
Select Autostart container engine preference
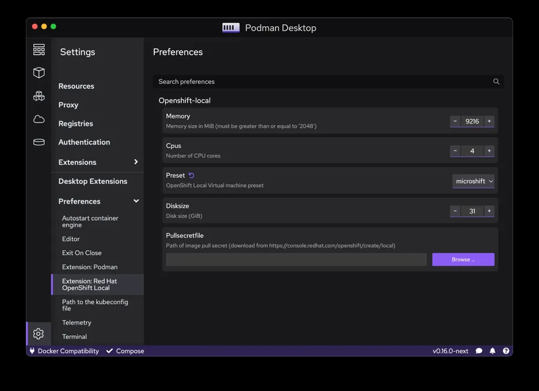tap(90, 221)
